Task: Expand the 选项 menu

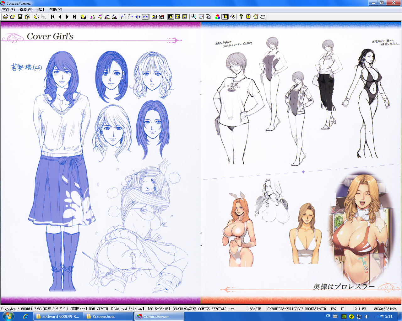Action: click(x=41, y=10)
